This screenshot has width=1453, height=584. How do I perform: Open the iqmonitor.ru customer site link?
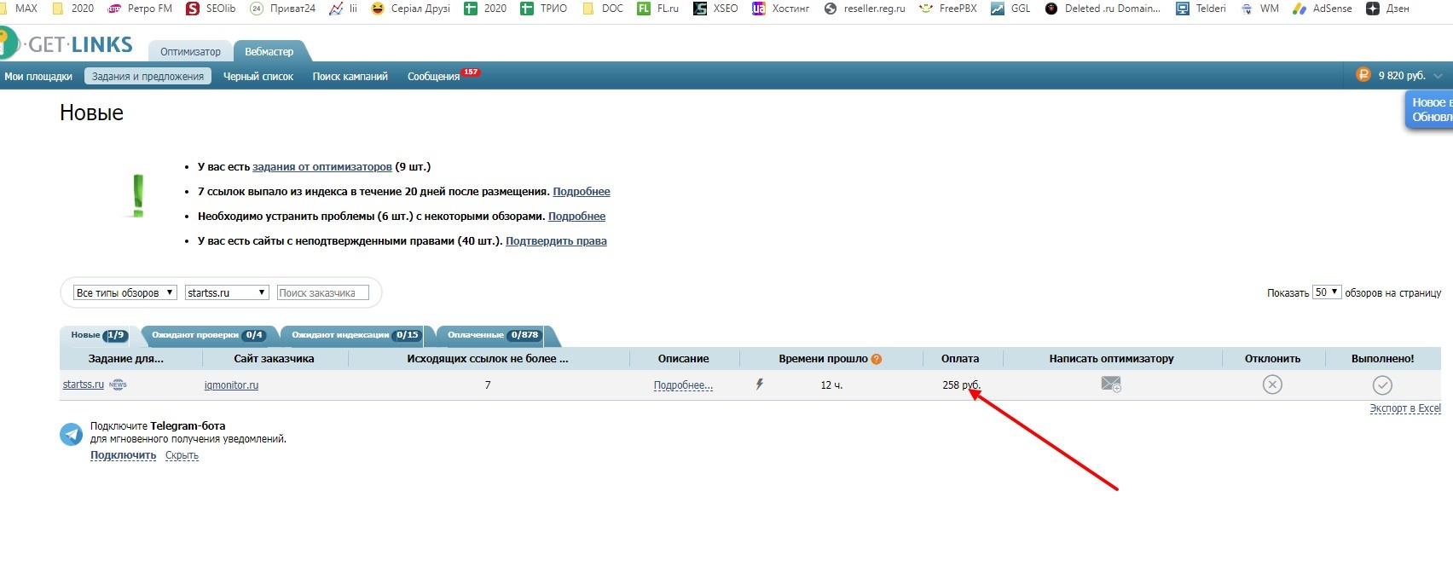pos(231,385)
